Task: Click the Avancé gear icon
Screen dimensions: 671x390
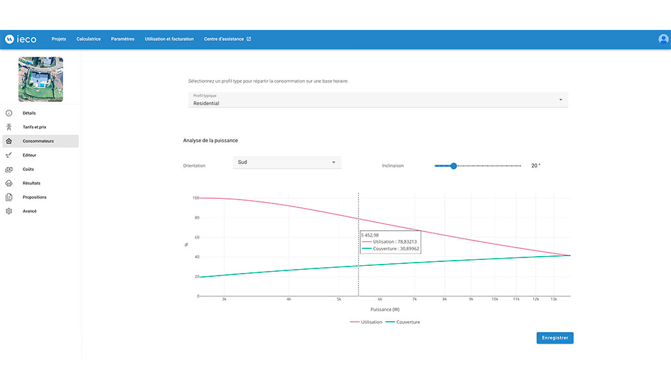Action: [8, 211]
